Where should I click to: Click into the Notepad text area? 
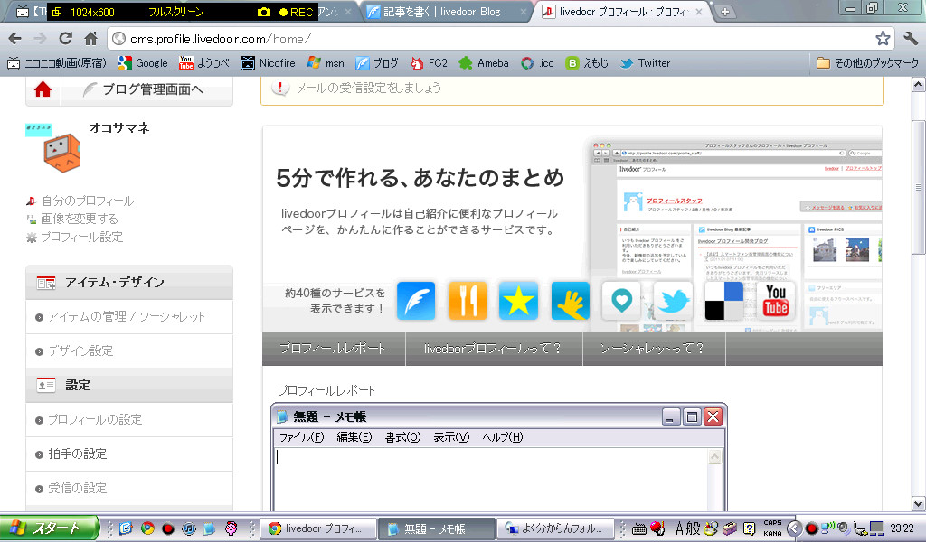tap(490, 479)
